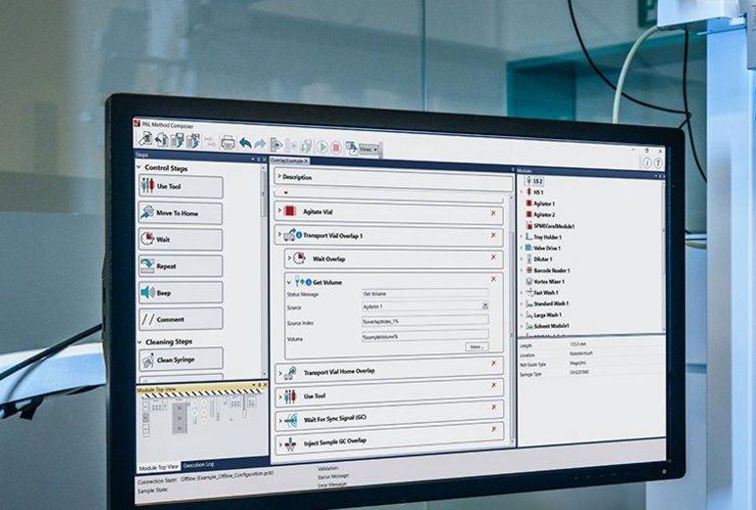Click the redo arrow in toolbar
756x510 pixels.
tap(260, 144)
